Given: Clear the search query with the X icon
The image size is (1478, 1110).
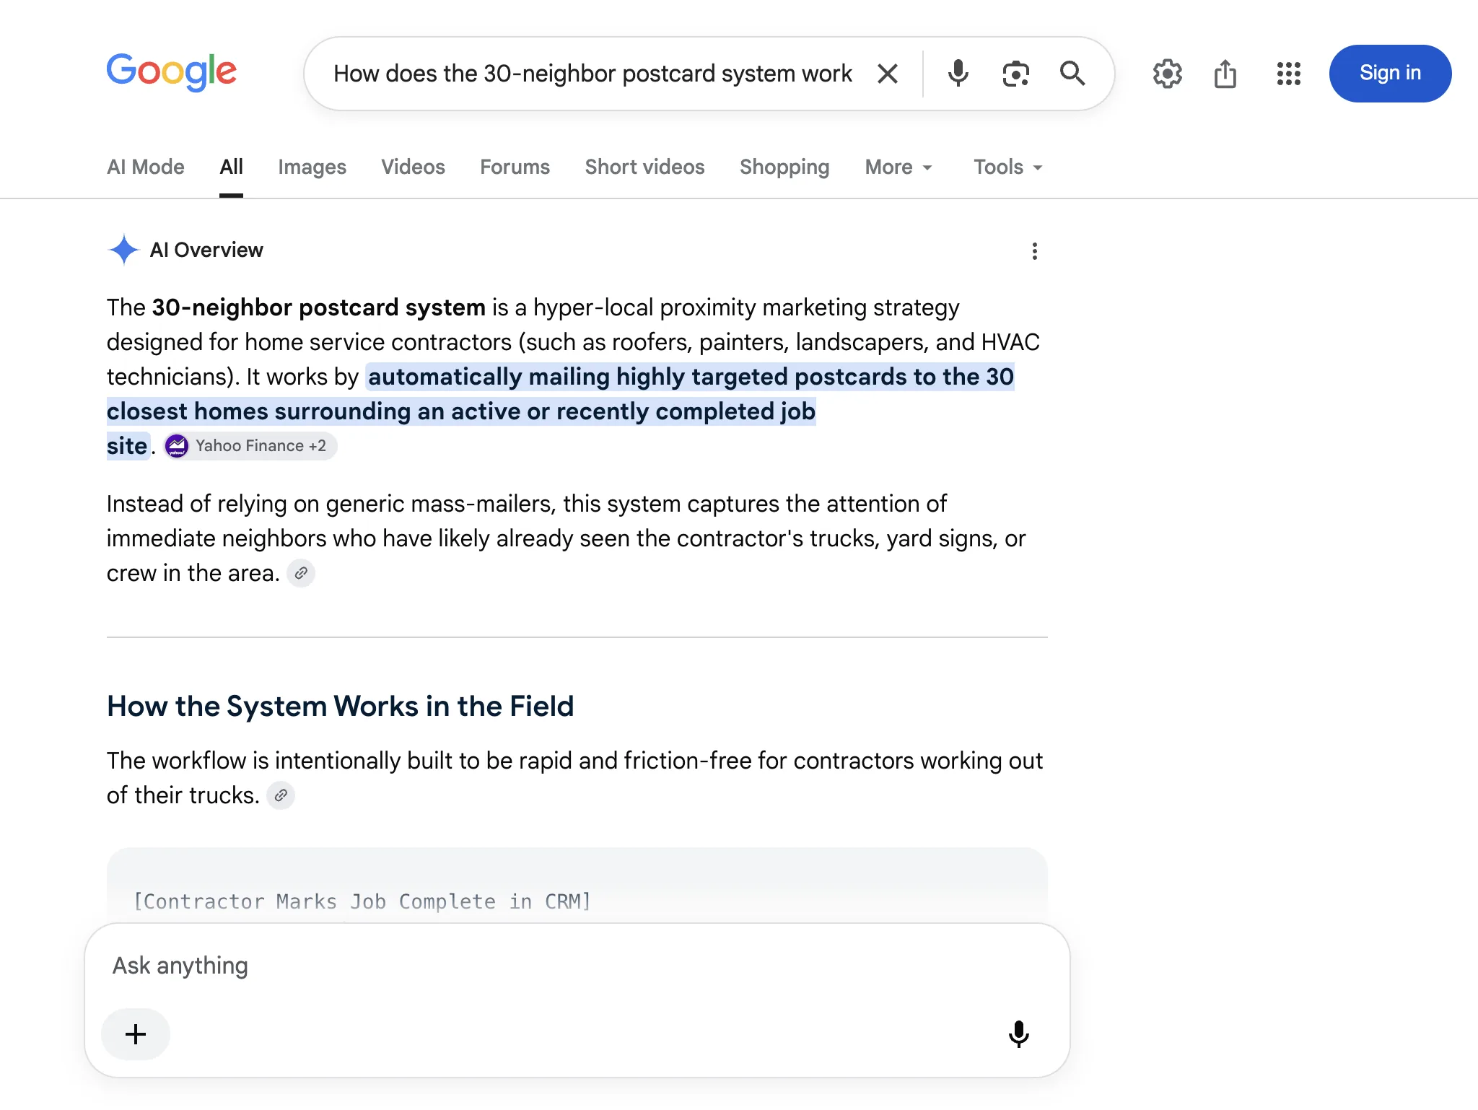Looking at the screenshot, I should [888, 74].
